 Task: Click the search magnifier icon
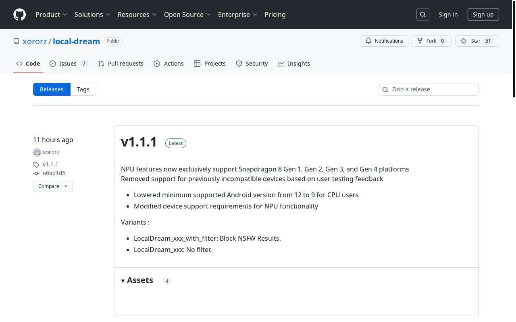[423, 14]
